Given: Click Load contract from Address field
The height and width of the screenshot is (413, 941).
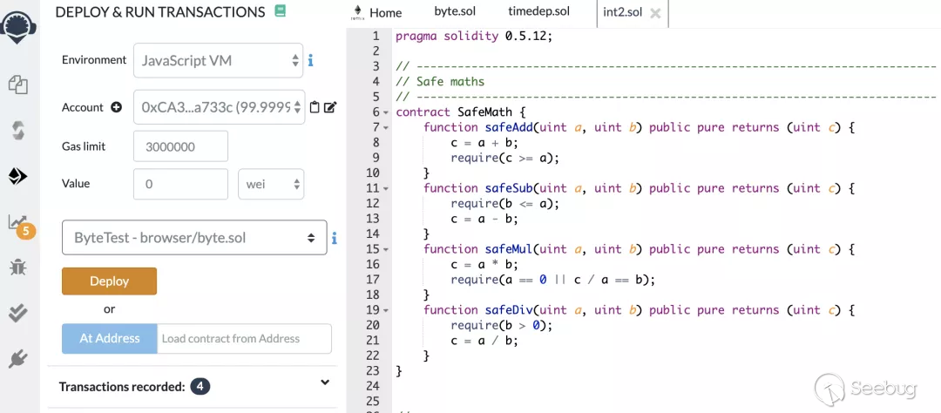Looking at the screenshot, I should [244, 339].
